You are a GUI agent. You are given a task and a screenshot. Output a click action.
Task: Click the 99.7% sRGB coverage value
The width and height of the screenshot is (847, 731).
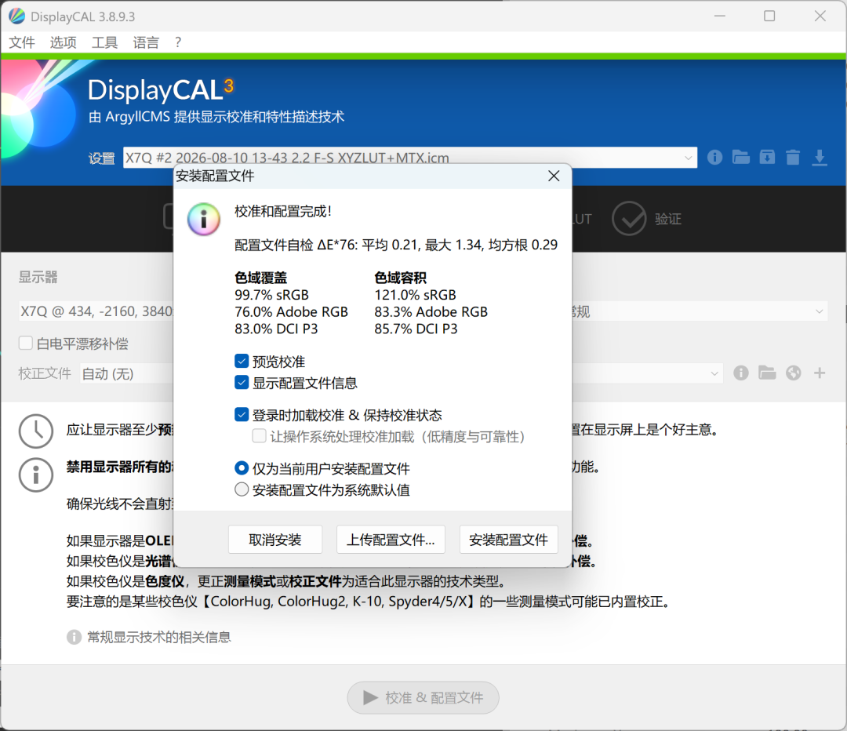(271, 294)
